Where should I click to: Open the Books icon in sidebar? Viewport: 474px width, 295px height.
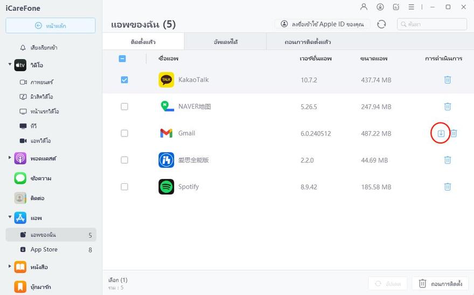20,267
